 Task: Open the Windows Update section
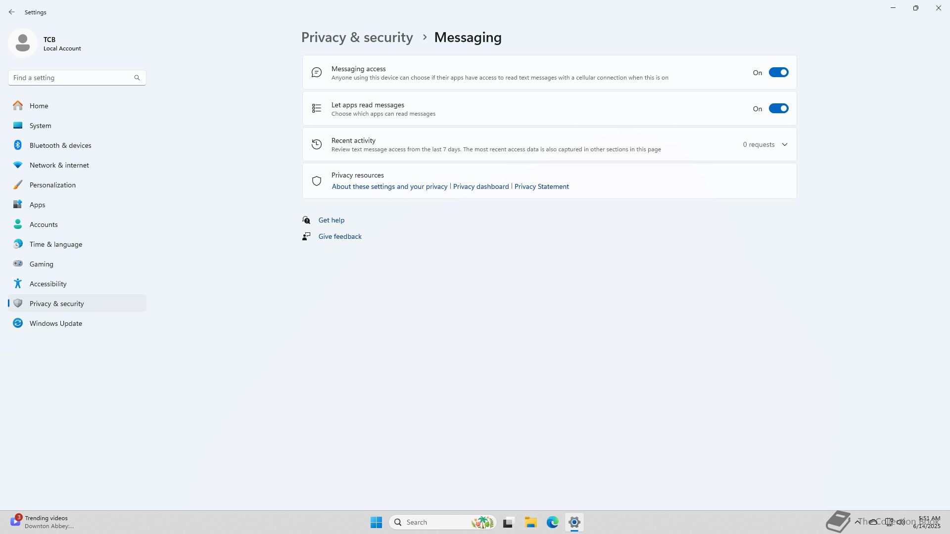55,323
